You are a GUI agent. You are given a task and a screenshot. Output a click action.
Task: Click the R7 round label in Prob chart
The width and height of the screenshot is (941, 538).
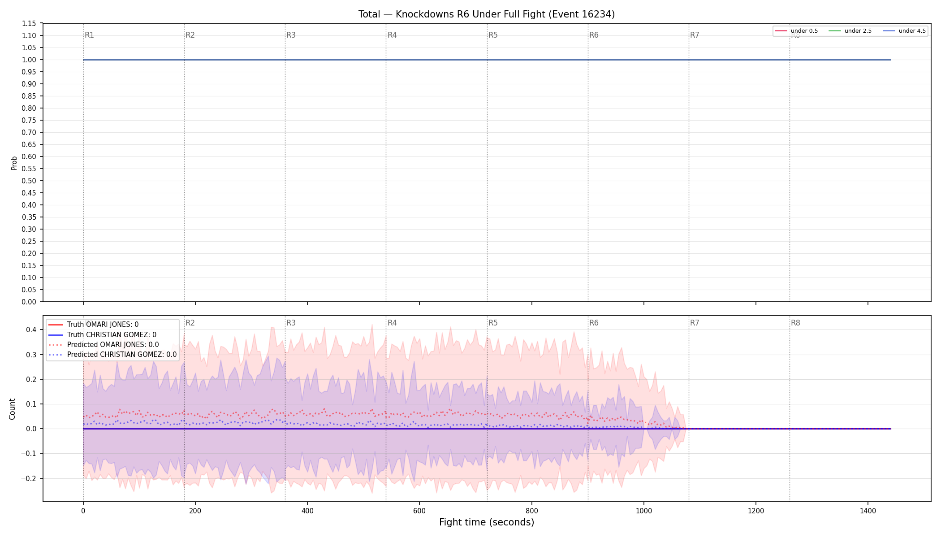click(695, 35)
